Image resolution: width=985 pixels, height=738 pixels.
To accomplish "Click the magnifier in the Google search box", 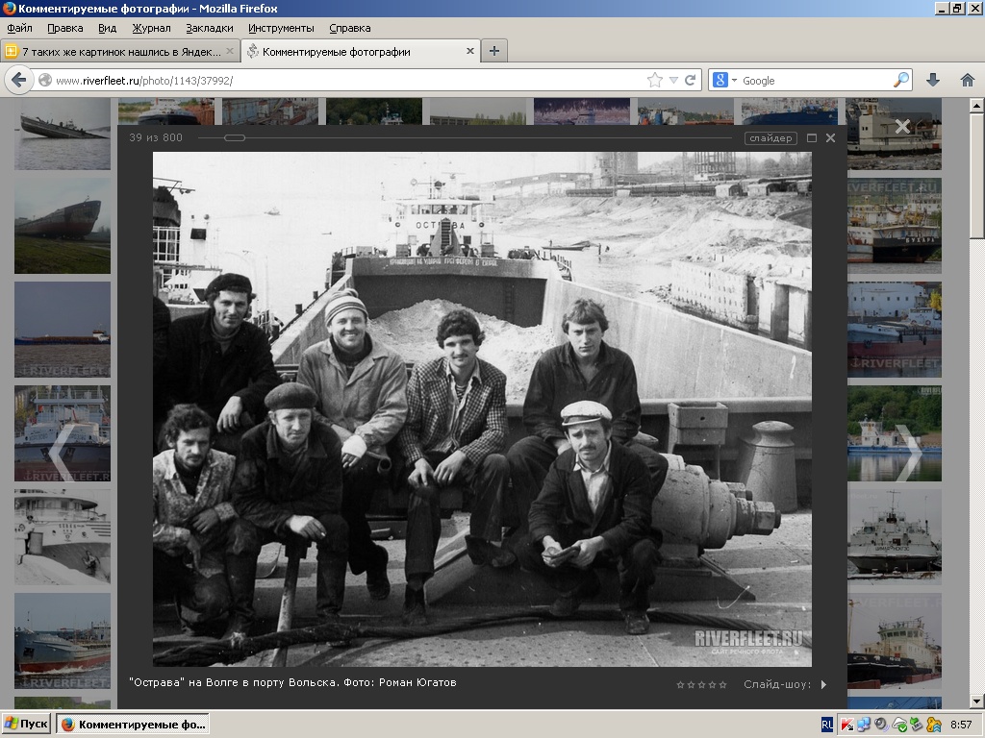I will tap(901, 81).
